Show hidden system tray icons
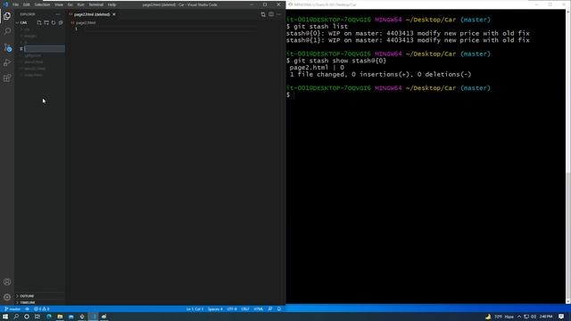The image size is (571, 321). [x=519, y=317]
